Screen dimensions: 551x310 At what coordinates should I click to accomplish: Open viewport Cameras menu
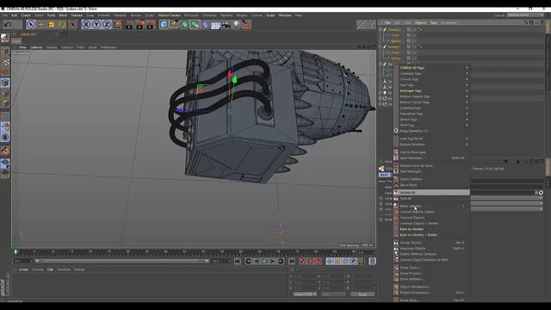(x=36, y=47)
